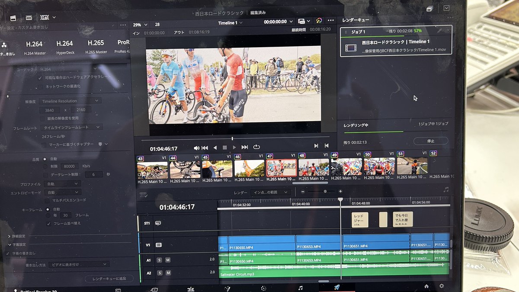
Task: Select Job 1 in Render Queue
Action: (396, 40)
